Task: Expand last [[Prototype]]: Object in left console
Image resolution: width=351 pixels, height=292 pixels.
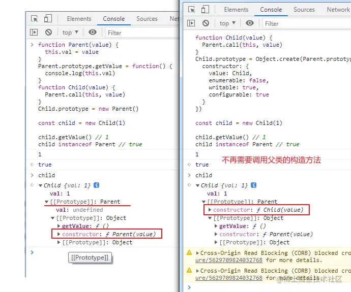Action: click(x=58, y=242)
